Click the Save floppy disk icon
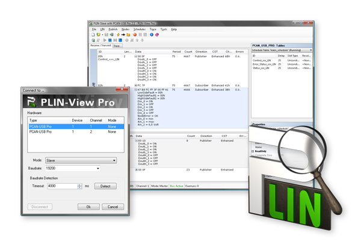 (106, 35)
